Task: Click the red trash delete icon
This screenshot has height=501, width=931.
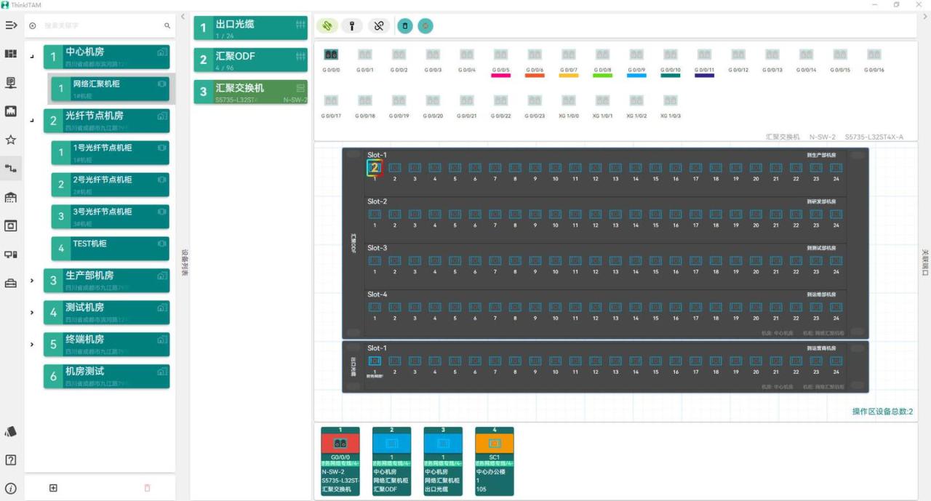Action: pos(147,488)
